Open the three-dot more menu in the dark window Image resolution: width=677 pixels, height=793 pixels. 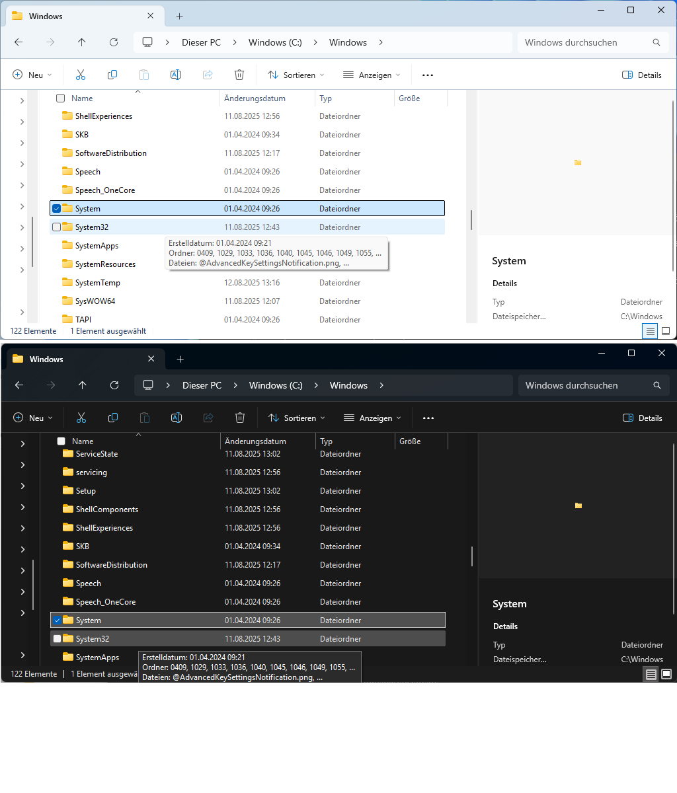point(428,418)
